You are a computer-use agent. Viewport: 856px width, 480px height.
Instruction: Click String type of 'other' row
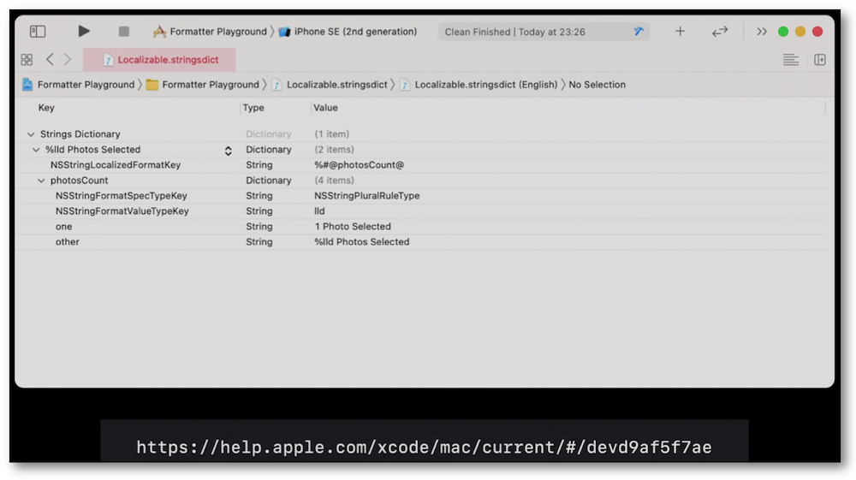259,241
